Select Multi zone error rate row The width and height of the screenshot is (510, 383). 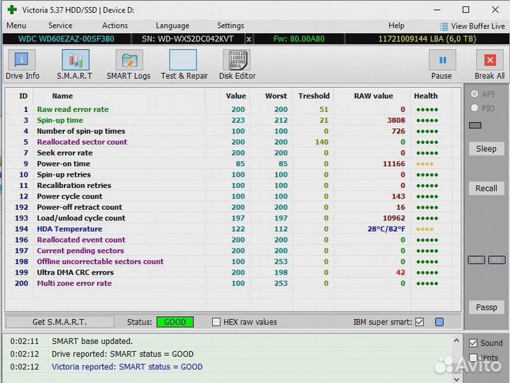[x=233, y=283]
